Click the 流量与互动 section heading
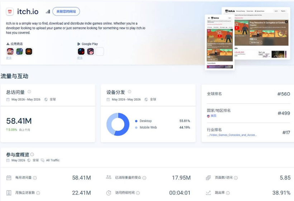 [x=14, y=76]
